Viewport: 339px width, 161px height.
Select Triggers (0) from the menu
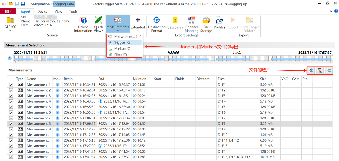(x=122, y=43)
